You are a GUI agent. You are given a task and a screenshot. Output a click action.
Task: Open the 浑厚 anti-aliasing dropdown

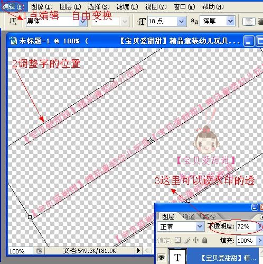click(x=230, y=21)
